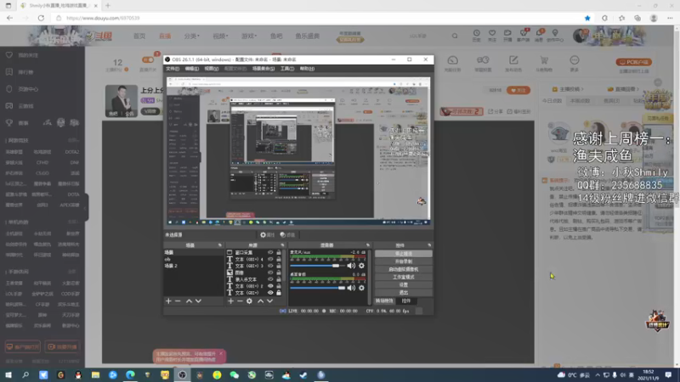Remove selected source with minus icon
Screen dimensions: 680x382
click(240, 301)
